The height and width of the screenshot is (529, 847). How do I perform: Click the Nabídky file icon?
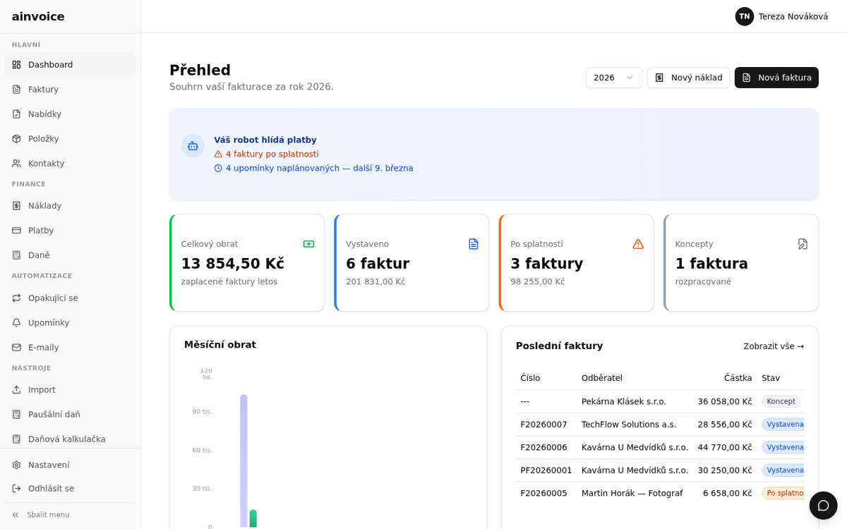(x=16, y=114)
